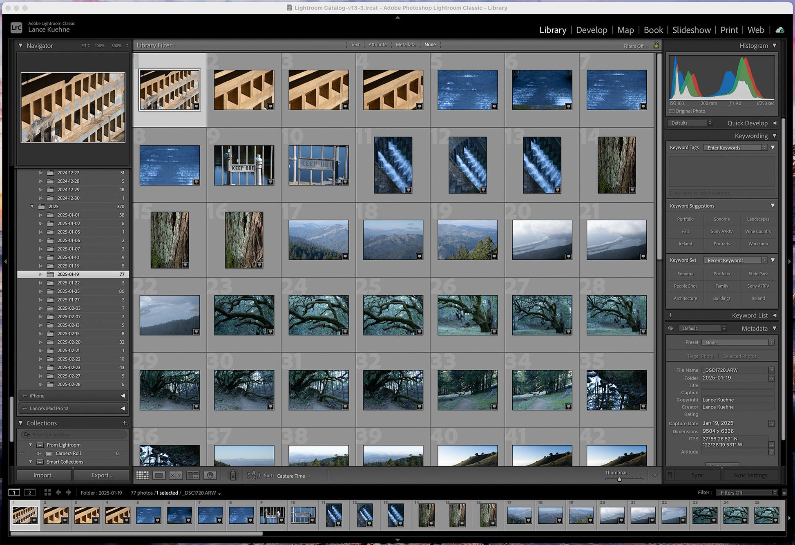Screen dimensions: 795x545
Task: Open Compare view (X|Y)
Action: [x=176, y=476]
